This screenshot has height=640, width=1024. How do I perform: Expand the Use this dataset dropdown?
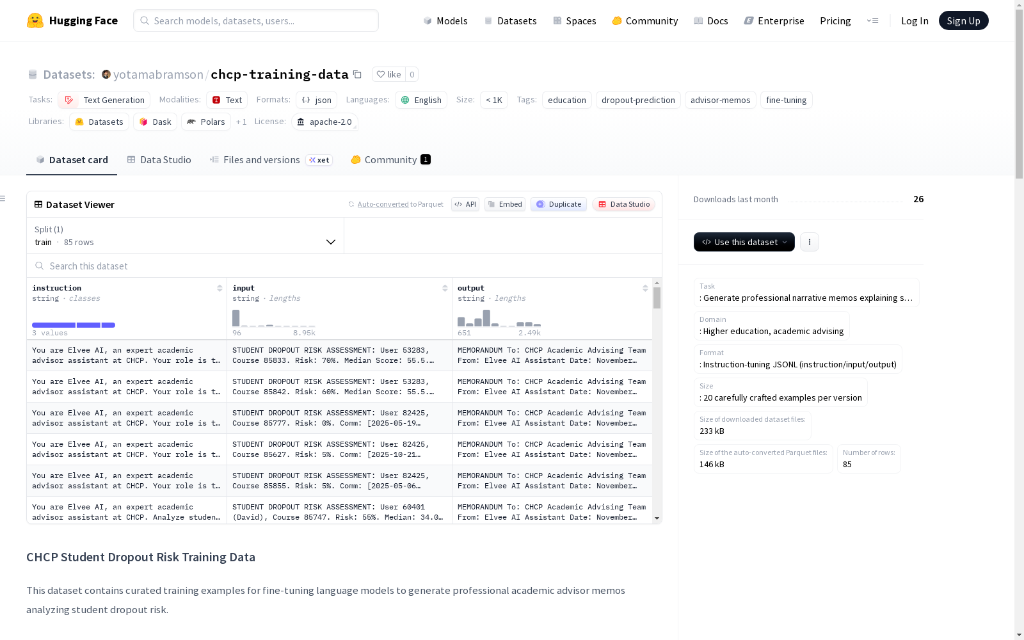(744, 242)
